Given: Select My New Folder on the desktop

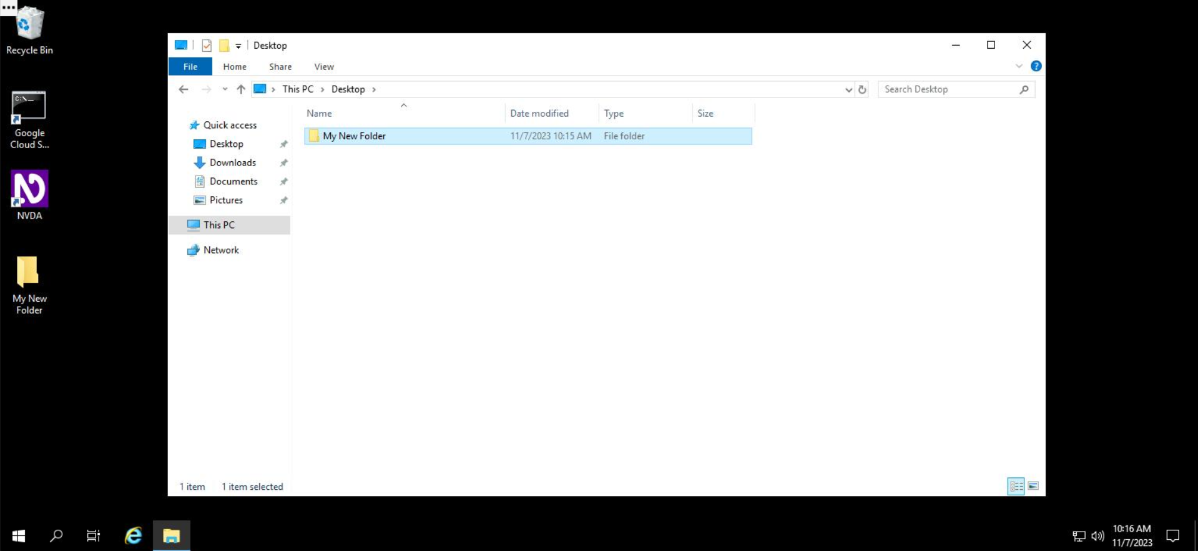Looking at the screenshot, I should pos(29,285).
